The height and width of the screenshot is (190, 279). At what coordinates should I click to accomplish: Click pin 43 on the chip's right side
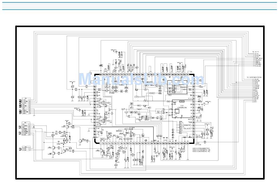(194, 101)
